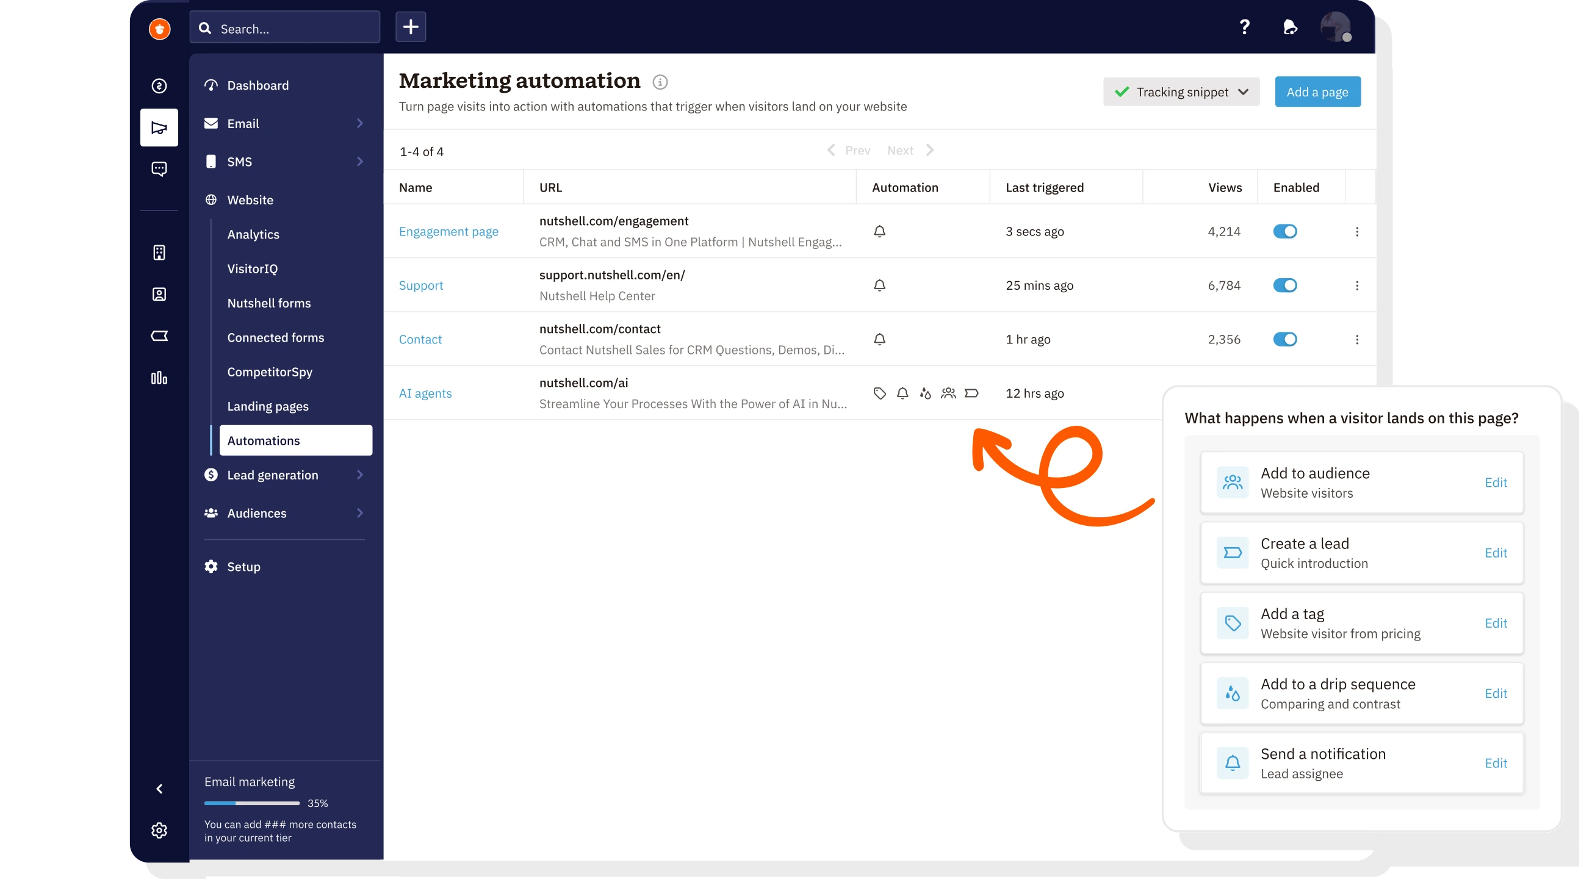Disable the Engagement page toggle
The width and height of the screenshot is (1581, 879).
[1284, 231]
